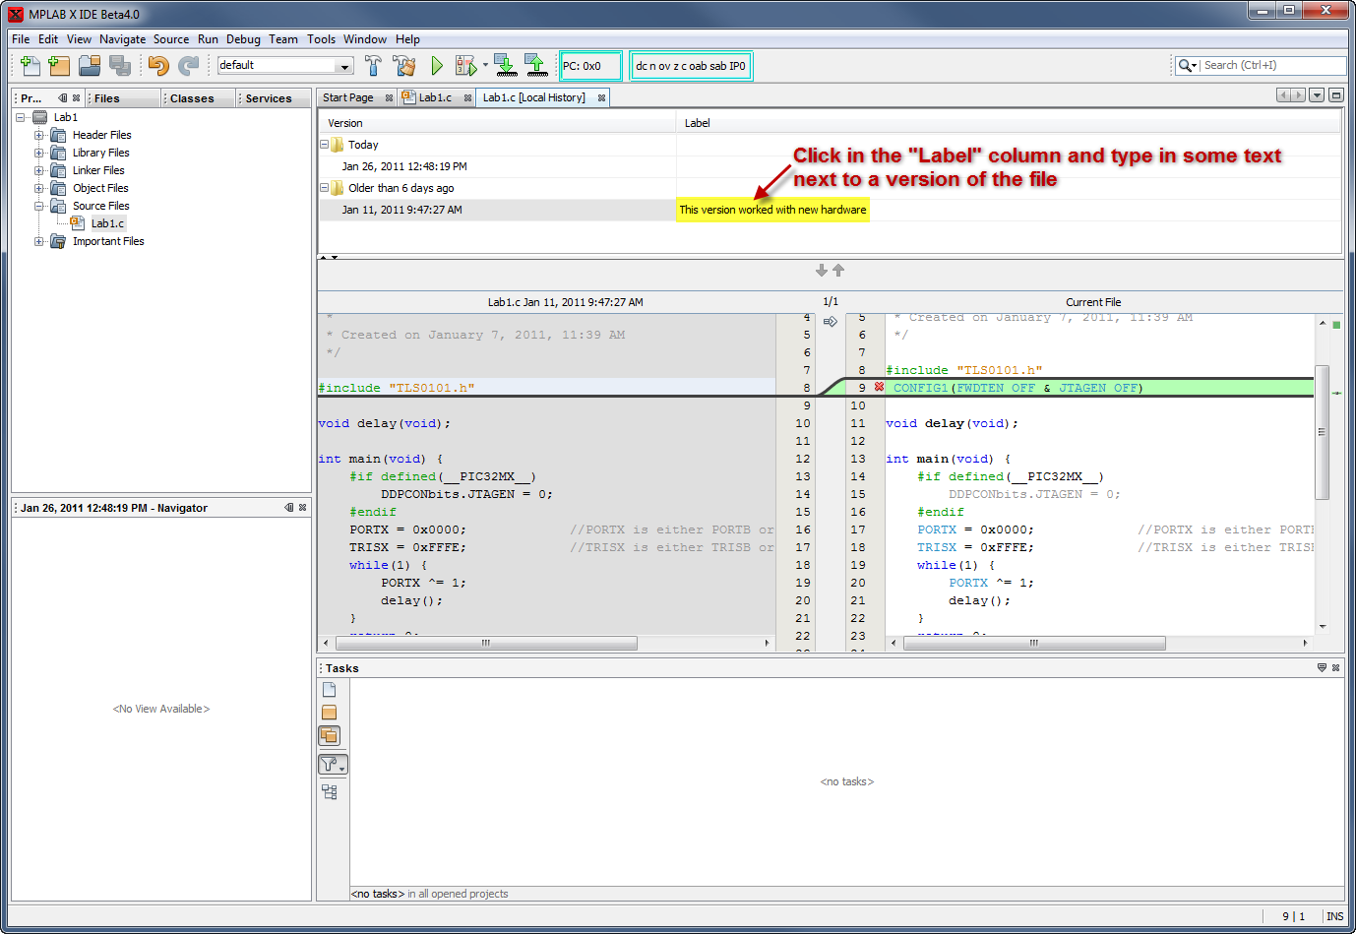This screenshot has height=934, width=1356.
Task: Click the Build Project hammer icon
Action: click(x=373, y=66)
